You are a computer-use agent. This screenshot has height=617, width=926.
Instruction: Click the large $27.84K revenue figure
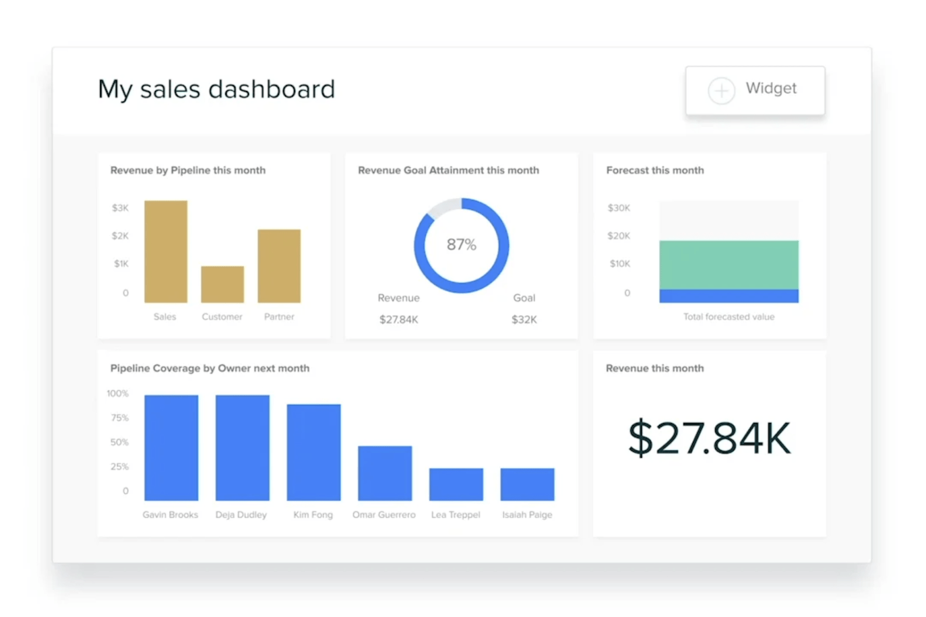pyautogui.click(x=709, y=437)
